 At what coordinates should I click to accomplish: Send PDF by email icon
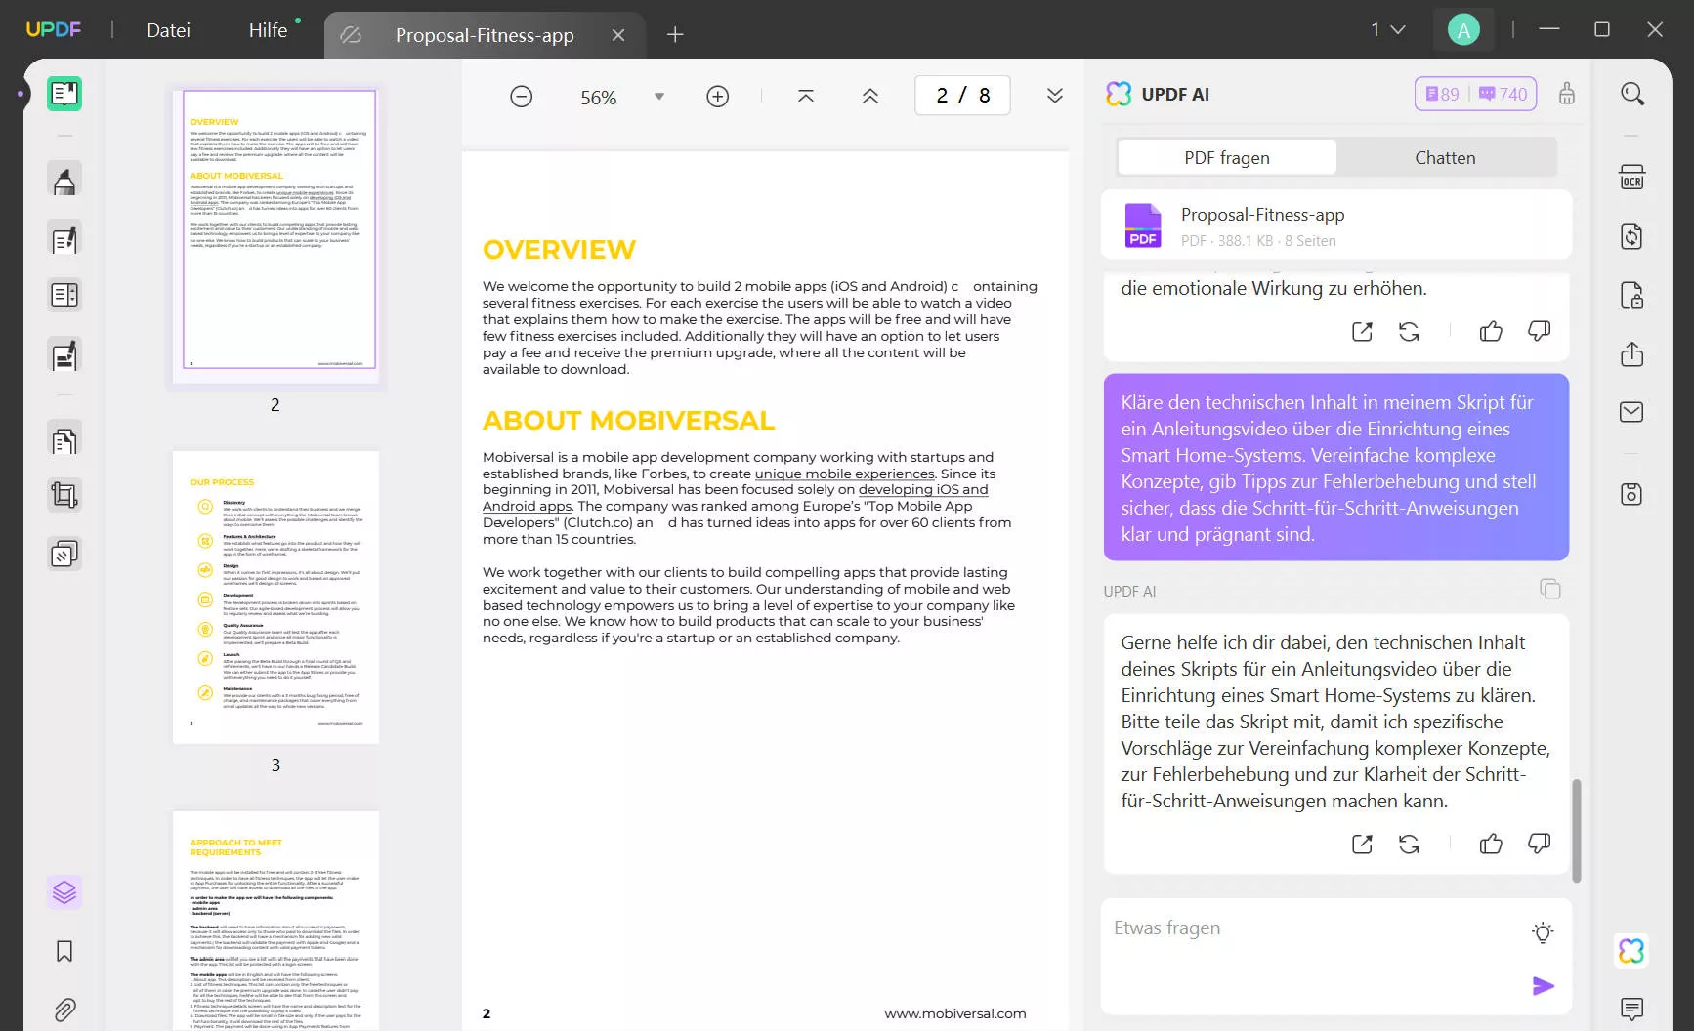1631,412
